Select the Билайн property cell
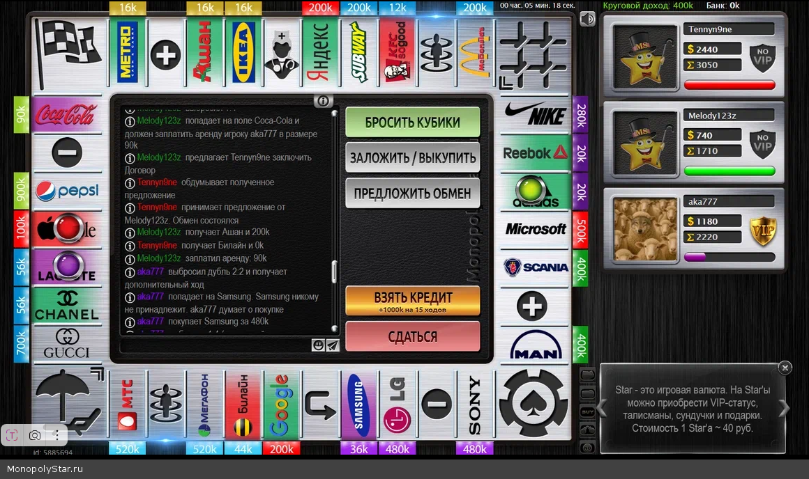The width and height of the screenshot is (809, 479). click(x=243, y=405)
